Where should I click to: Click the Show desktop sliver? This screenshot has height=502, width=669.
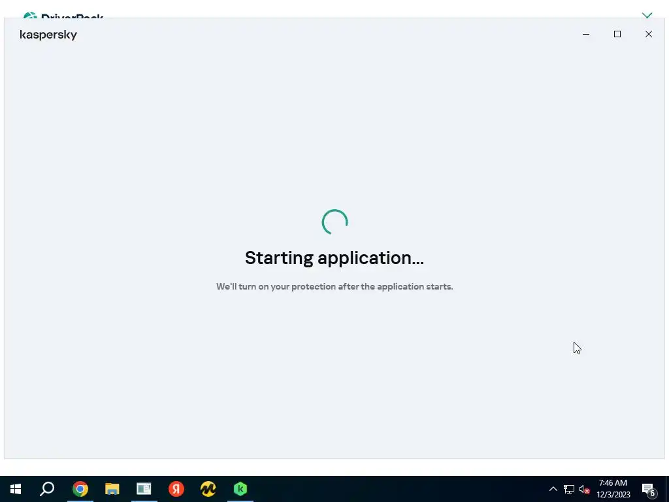pos(667,489)
